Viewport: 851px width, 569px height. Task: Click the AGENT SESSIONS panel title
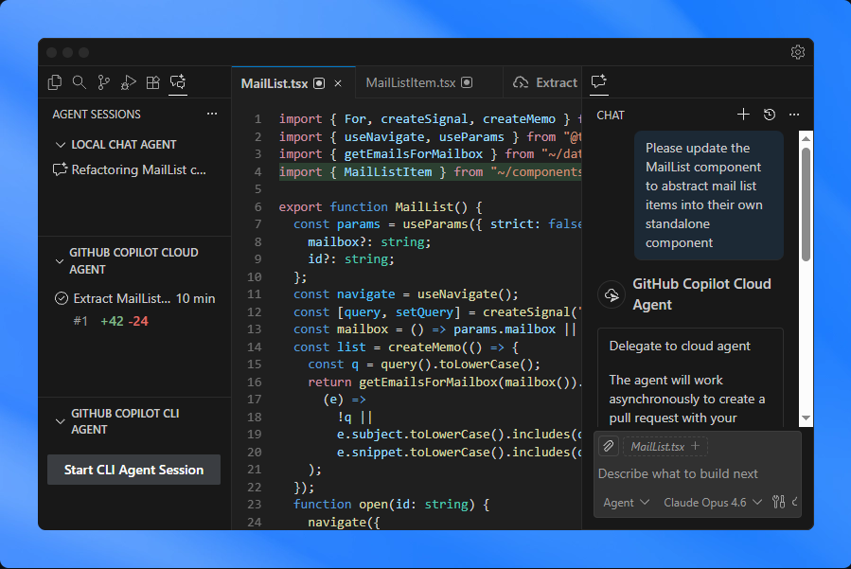coord(97,114)
